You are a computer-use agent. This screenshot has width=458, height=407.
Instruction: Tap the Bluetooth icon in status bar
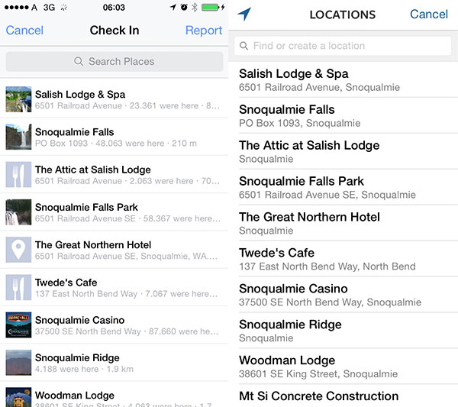(x=195, y=8)
